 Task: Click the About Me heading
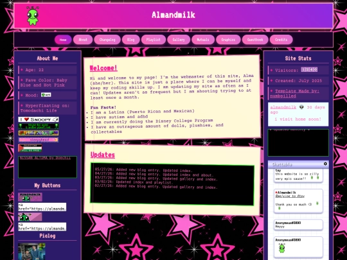click(48, 58)
